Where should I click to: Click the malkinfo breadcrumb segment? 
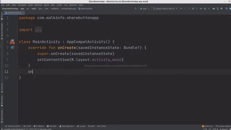(x=55, y=9)
